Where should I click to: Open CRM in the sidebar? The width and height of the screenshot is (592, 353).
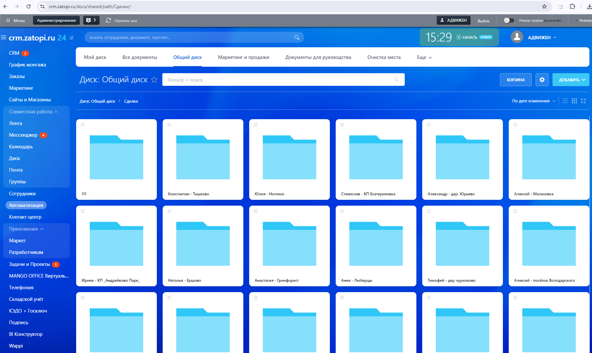coord(14,53)
